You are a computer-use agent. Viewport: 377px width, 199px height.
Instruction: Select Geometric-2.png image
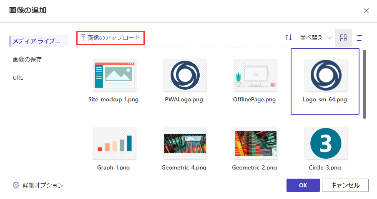pos(256,143)
